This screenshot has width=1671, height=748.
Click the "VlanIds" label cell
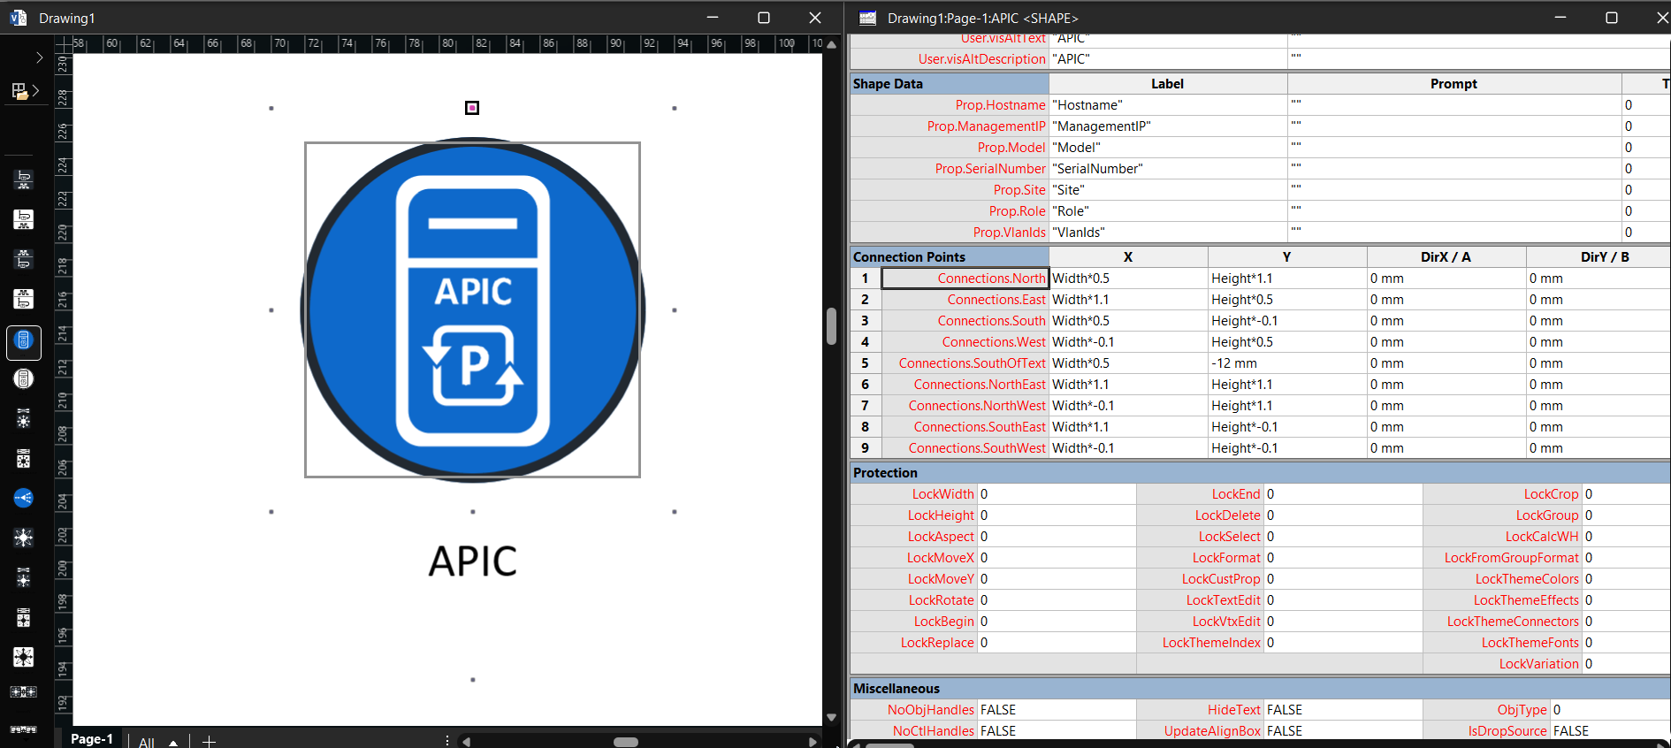tap(1168, 233)
